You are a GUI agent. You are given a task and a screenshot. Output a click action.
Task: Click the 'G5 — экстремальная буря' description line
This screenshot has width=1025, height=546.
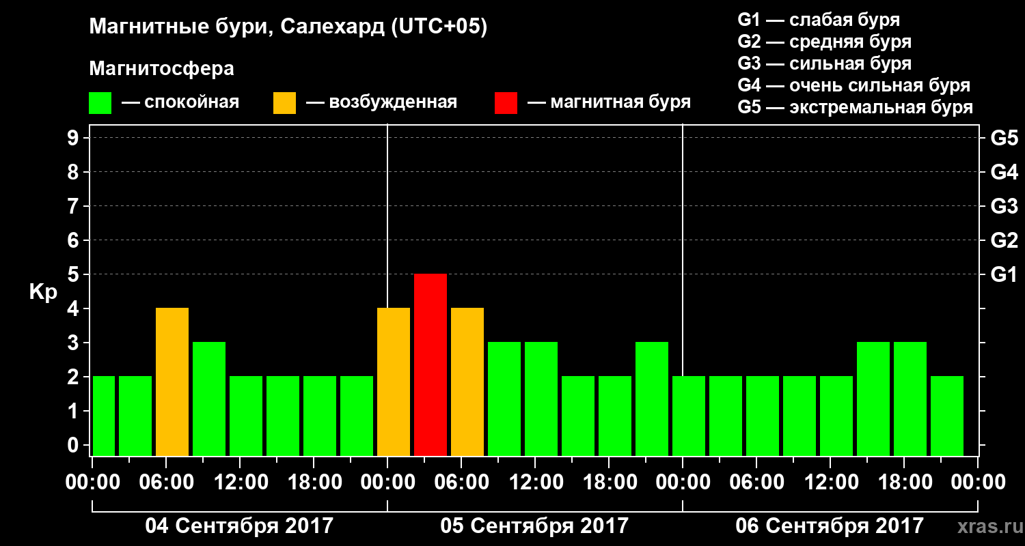point(855,107)
